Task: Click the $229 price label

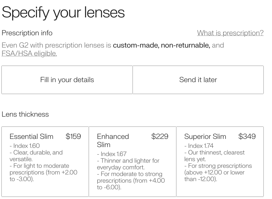Action: (160, 136)
